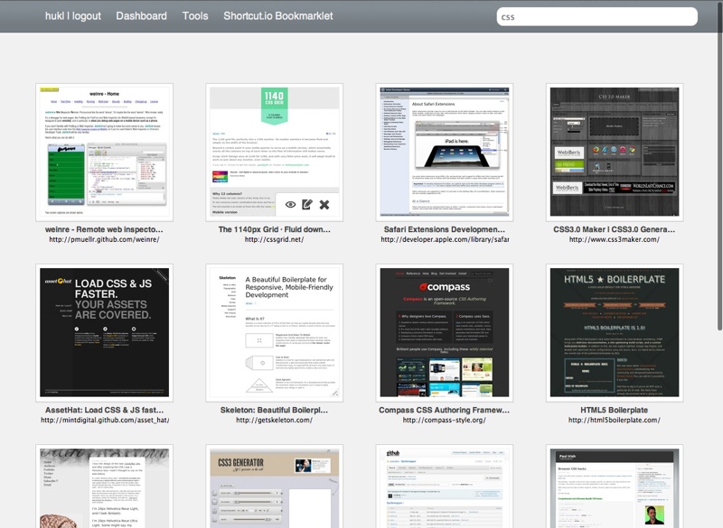Open the AssetHat thumbnail
723x528 pixels.
click(x=104, y=333)
